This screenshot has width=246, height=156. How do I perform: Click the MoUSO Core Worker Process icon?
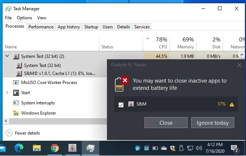[16, 83]
